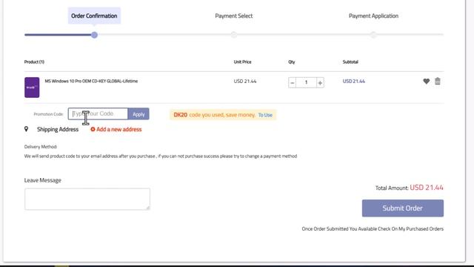Screen dimensions: 474x267
Task: Click the quantity value field
Action: click(306, 82)
